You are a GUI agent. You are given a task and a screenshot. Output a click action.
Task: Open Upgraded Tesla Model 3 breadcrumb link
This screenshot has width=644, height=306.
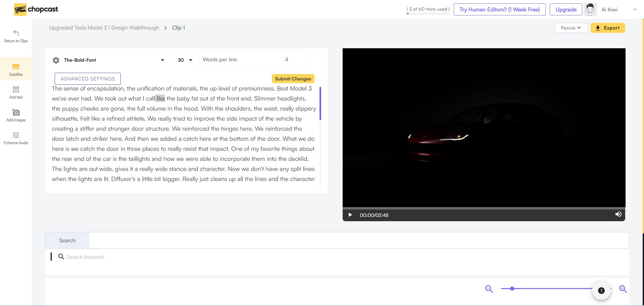[104, 28]
